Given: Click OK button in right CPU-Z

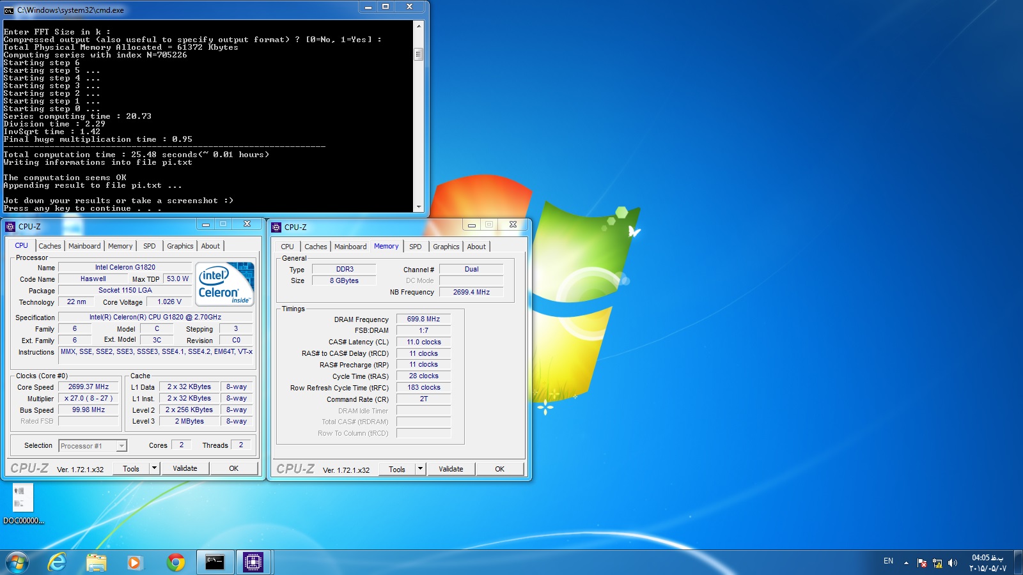Looking at the screenshot, I should pyautogui.click(x=500, y=469).
